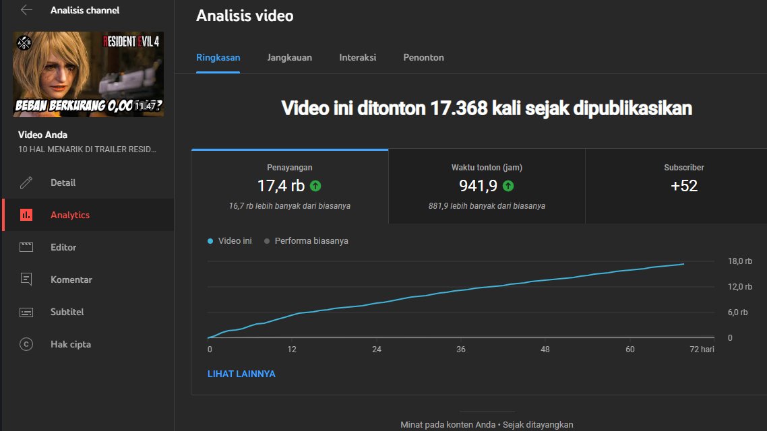This screenshot has width=767, height=431.
Task: Switch to the Jangkauan tab
Action: click(x=290, y=57)
